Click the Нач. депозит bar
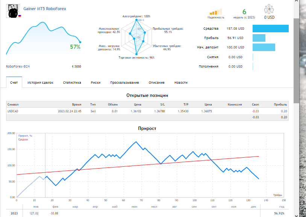306x217 pixels. pyautogui.click(x=264, y=47)
